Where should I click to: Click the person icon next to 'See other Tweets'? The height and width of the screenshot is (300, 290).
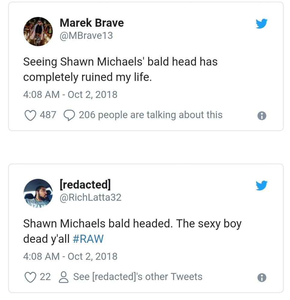(63, 276)
